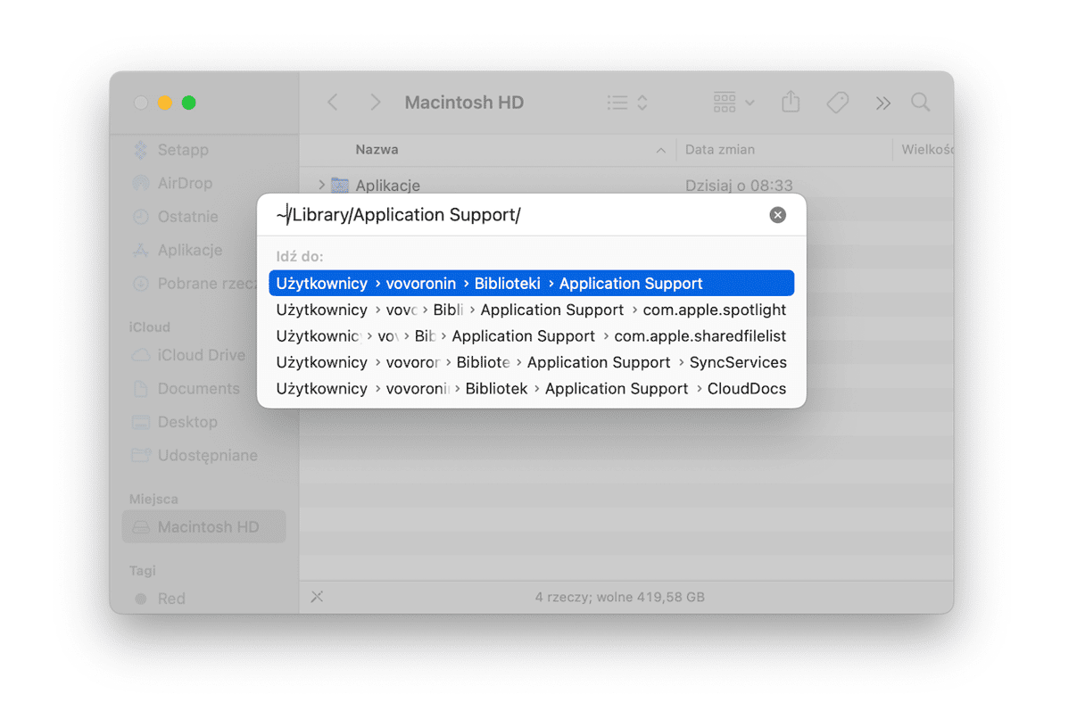Pick the CloudDocs path suggestion
The height and width of the screenshot is (727, 1085).
531,389
